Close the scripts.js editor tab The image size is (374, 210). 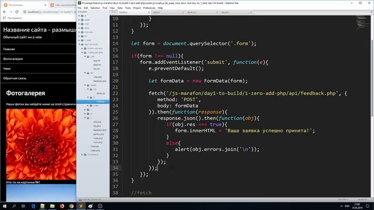(148, 12)
